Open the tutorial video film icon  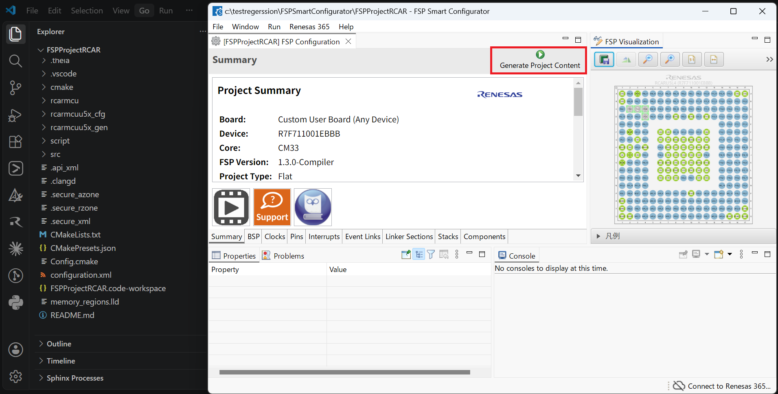231,207
